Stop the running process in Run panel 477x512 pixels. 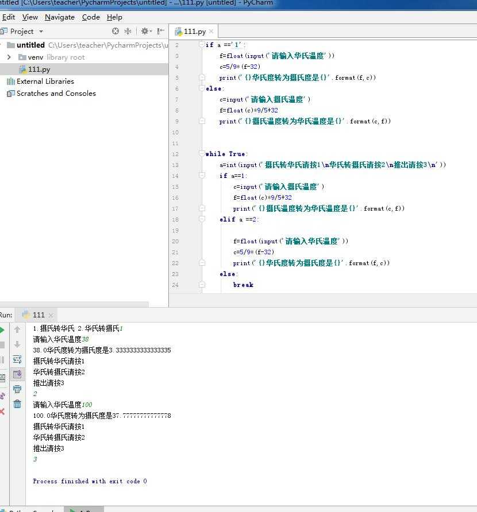(2, 345)
